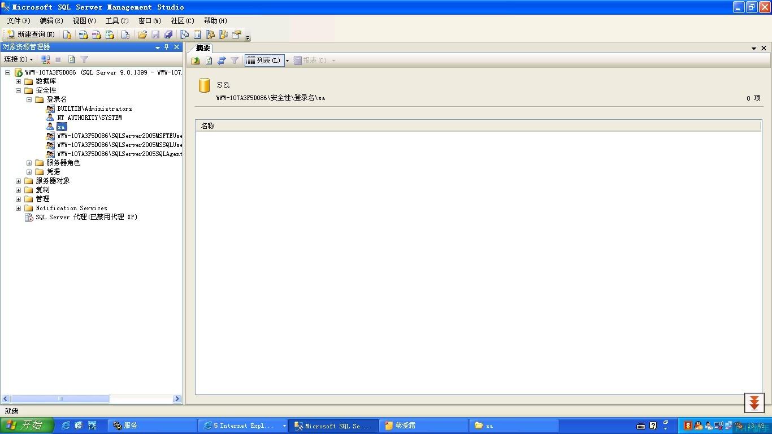Collapse the Security (安全性) folder
This screenshot has height=434, width=772.
pos(18,90)
